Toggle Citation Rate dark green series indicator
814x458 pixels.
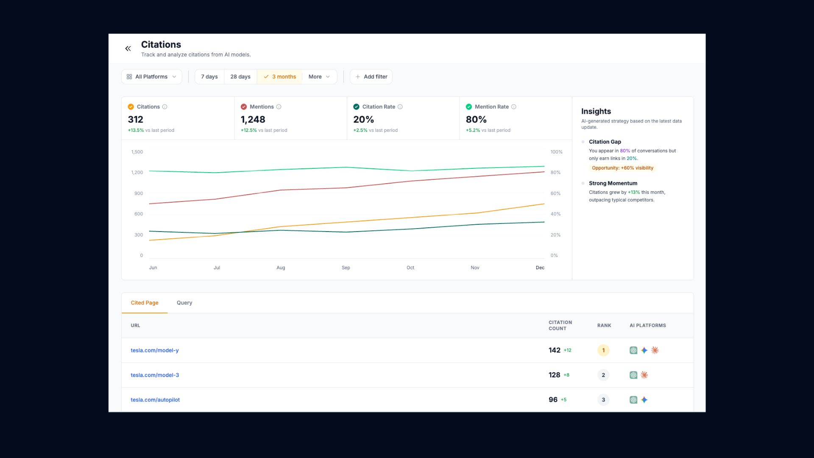[x=357, y=107]
